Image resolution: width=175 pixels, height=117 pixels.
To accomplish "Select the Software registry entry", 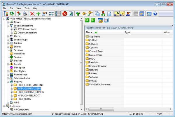I will tap(94, 77).
